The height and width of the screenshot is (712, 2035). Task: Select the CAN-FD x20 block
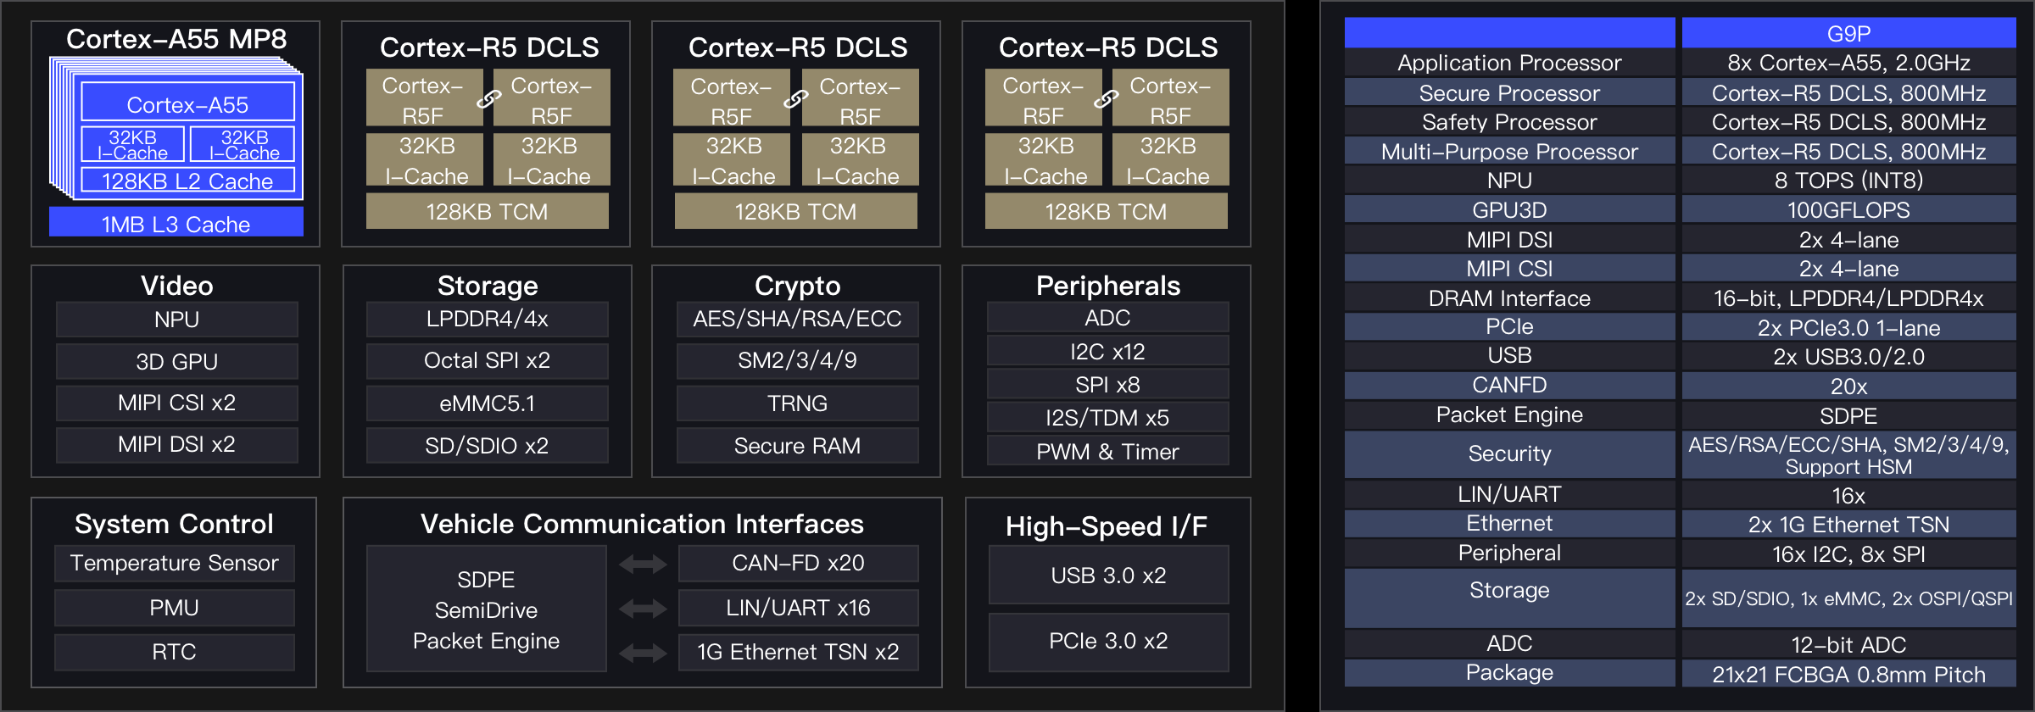pos(798,564)
